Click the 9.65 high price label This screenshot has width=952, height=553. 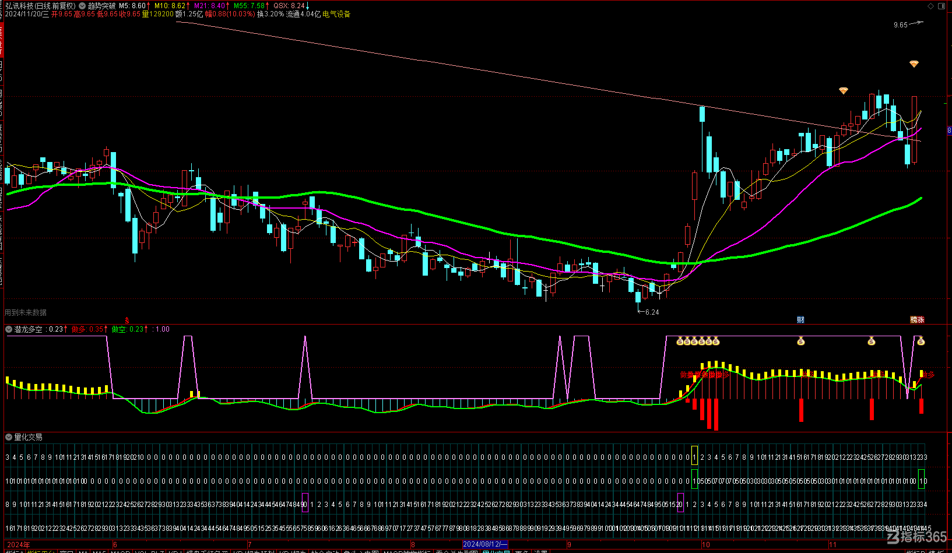900,25
